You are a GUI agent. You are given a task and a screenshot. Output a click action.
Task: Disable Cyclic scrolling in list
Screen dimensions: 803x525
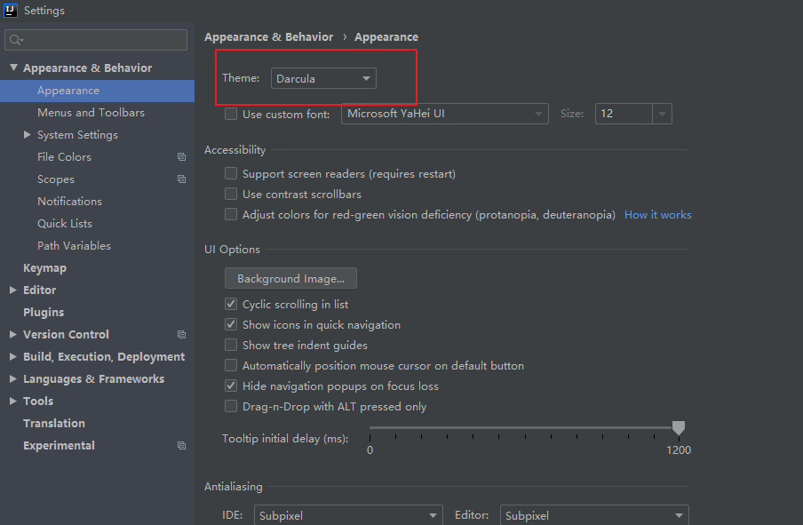click(x=231, y=303)
